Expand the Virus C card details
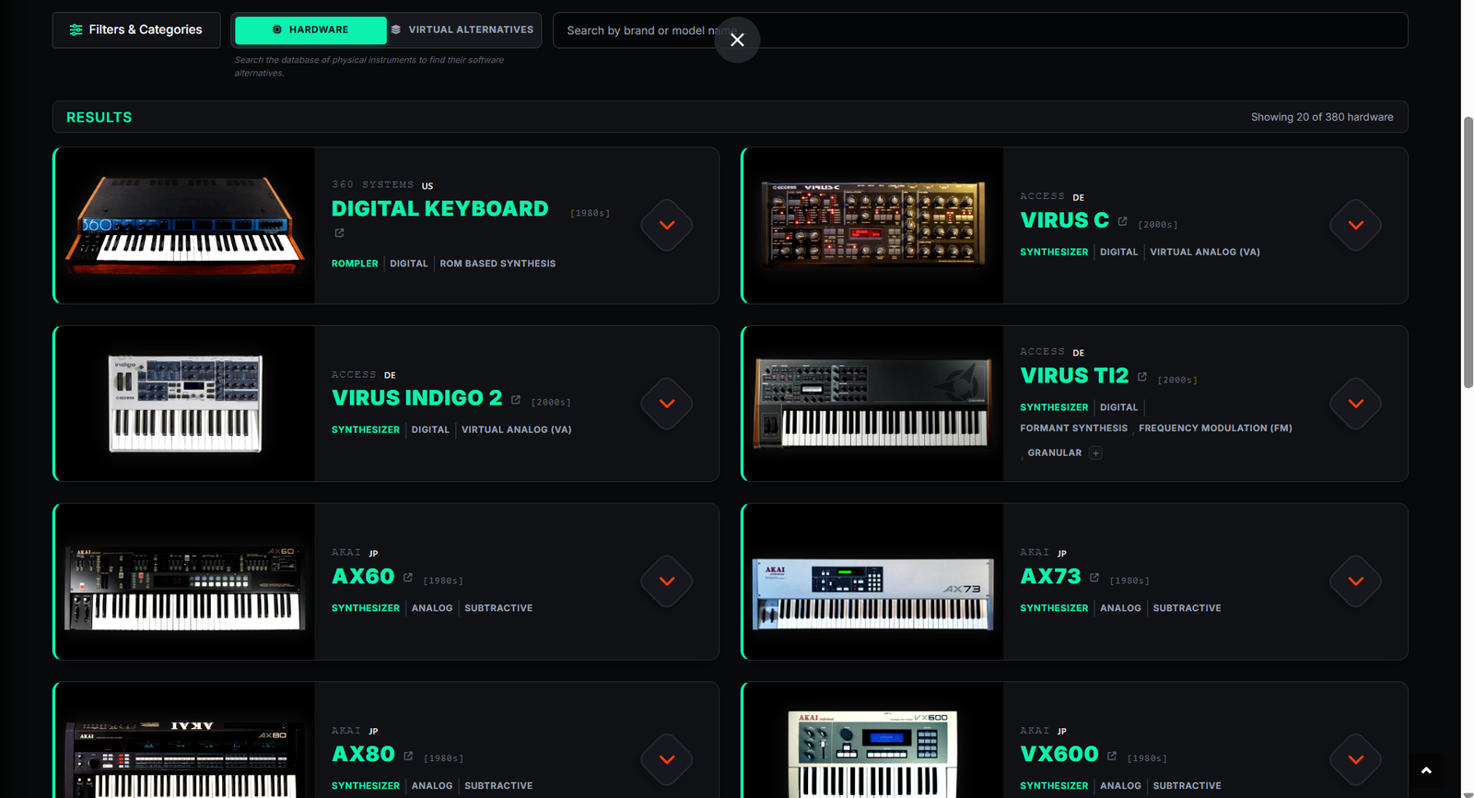The width and height of the screenshot is (1474, 798). (1356, 225)
